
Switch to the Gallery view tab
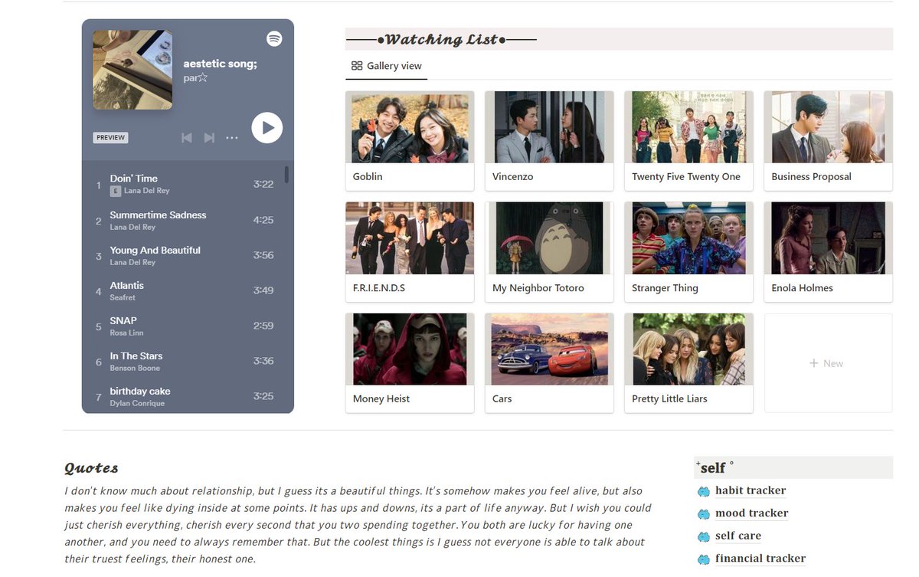387,66
